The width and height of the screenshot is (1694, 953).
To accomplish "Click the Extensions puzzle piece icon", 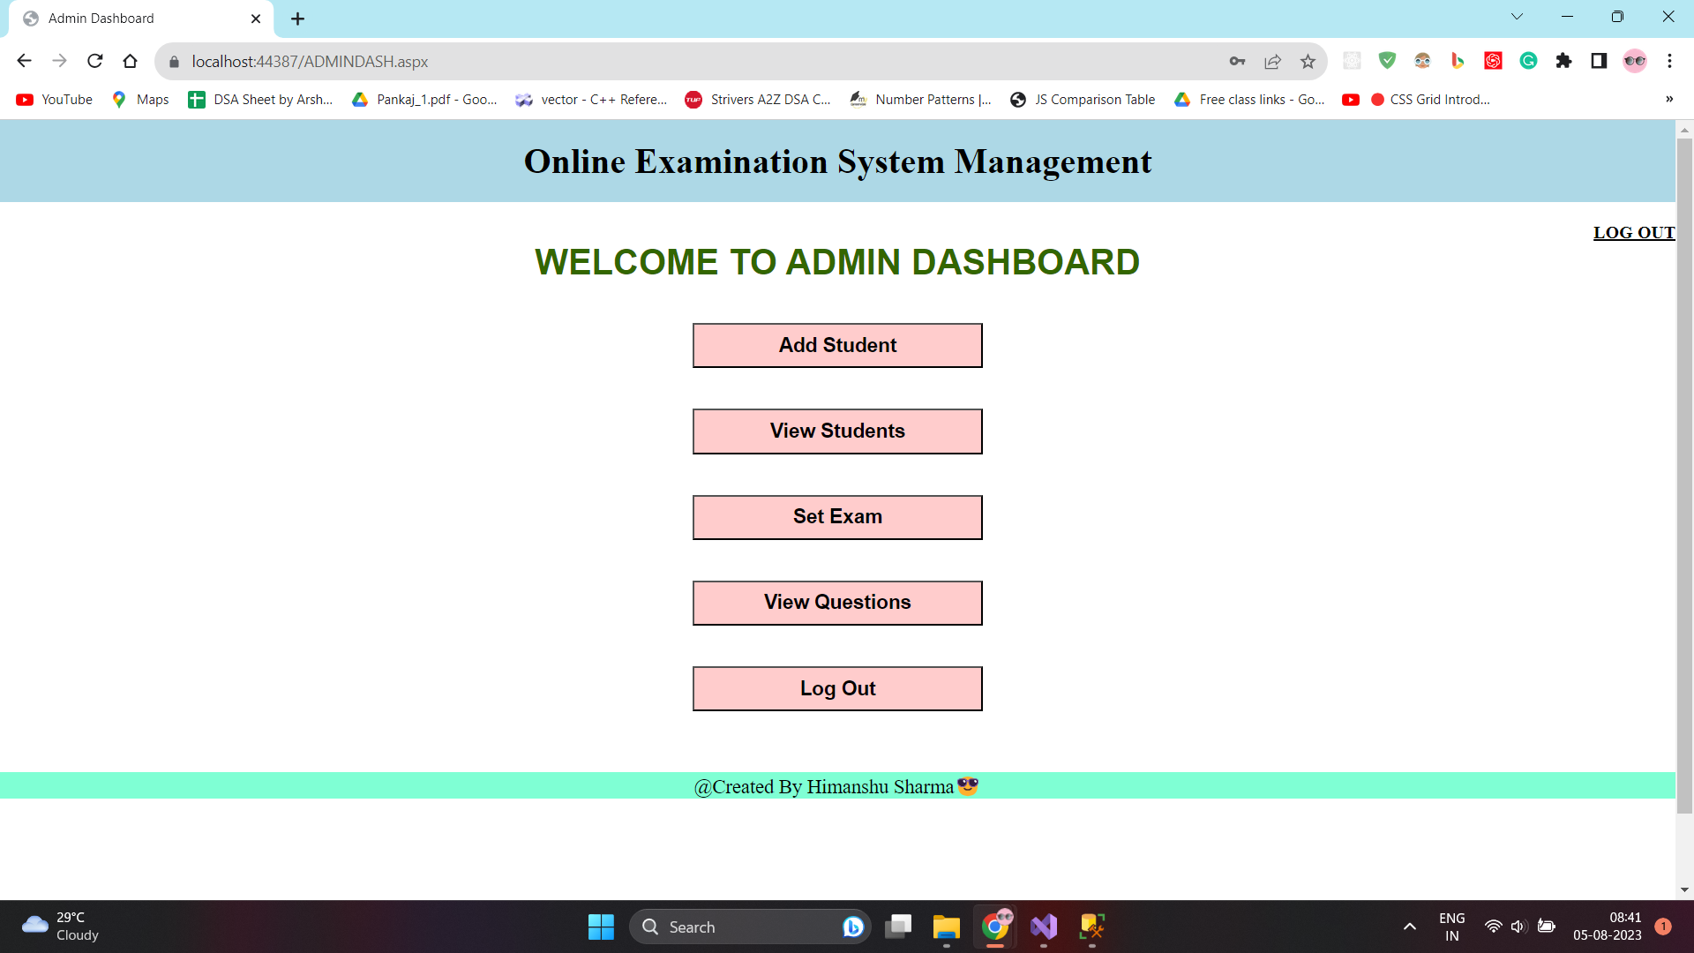I will pyautogui.click(x=1563, y=61).
